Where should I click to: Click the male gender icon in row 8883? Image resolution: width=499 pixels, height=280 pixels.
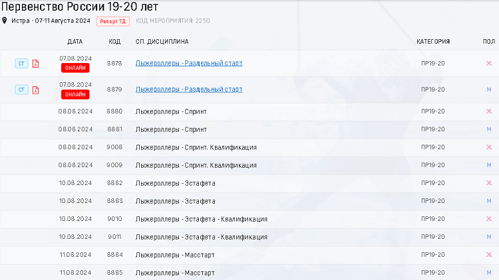[x=489, y=201]
